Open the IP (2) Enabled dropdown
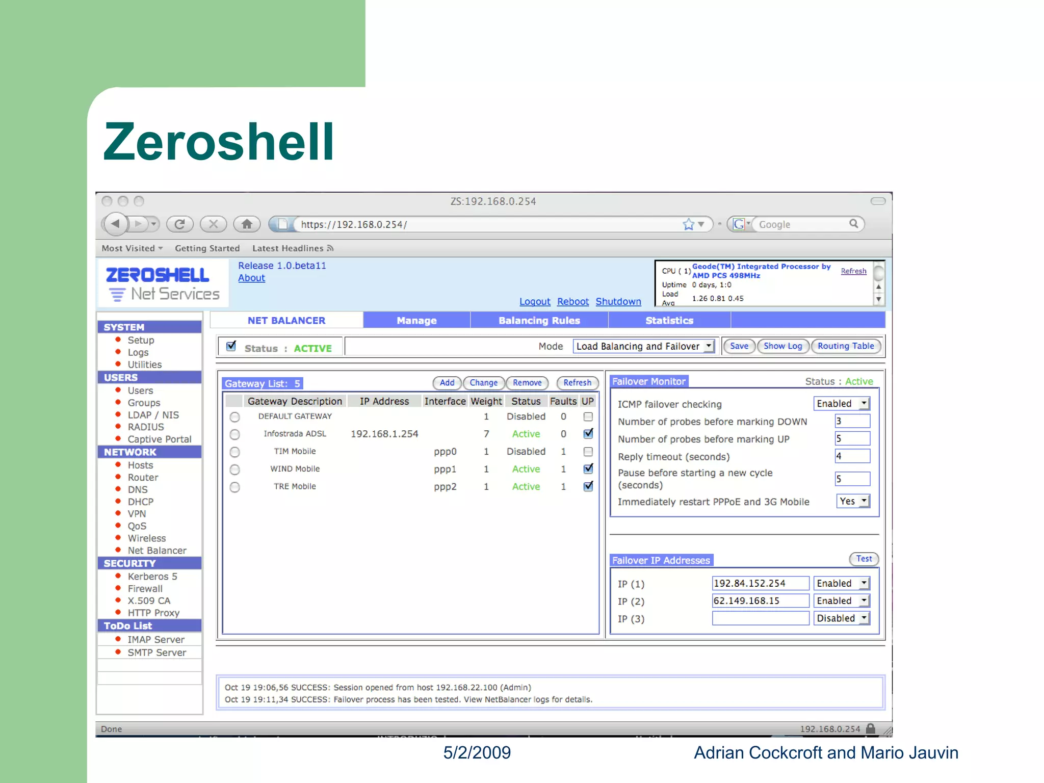This screenshot has width=1044, height=783. [842, 601]
